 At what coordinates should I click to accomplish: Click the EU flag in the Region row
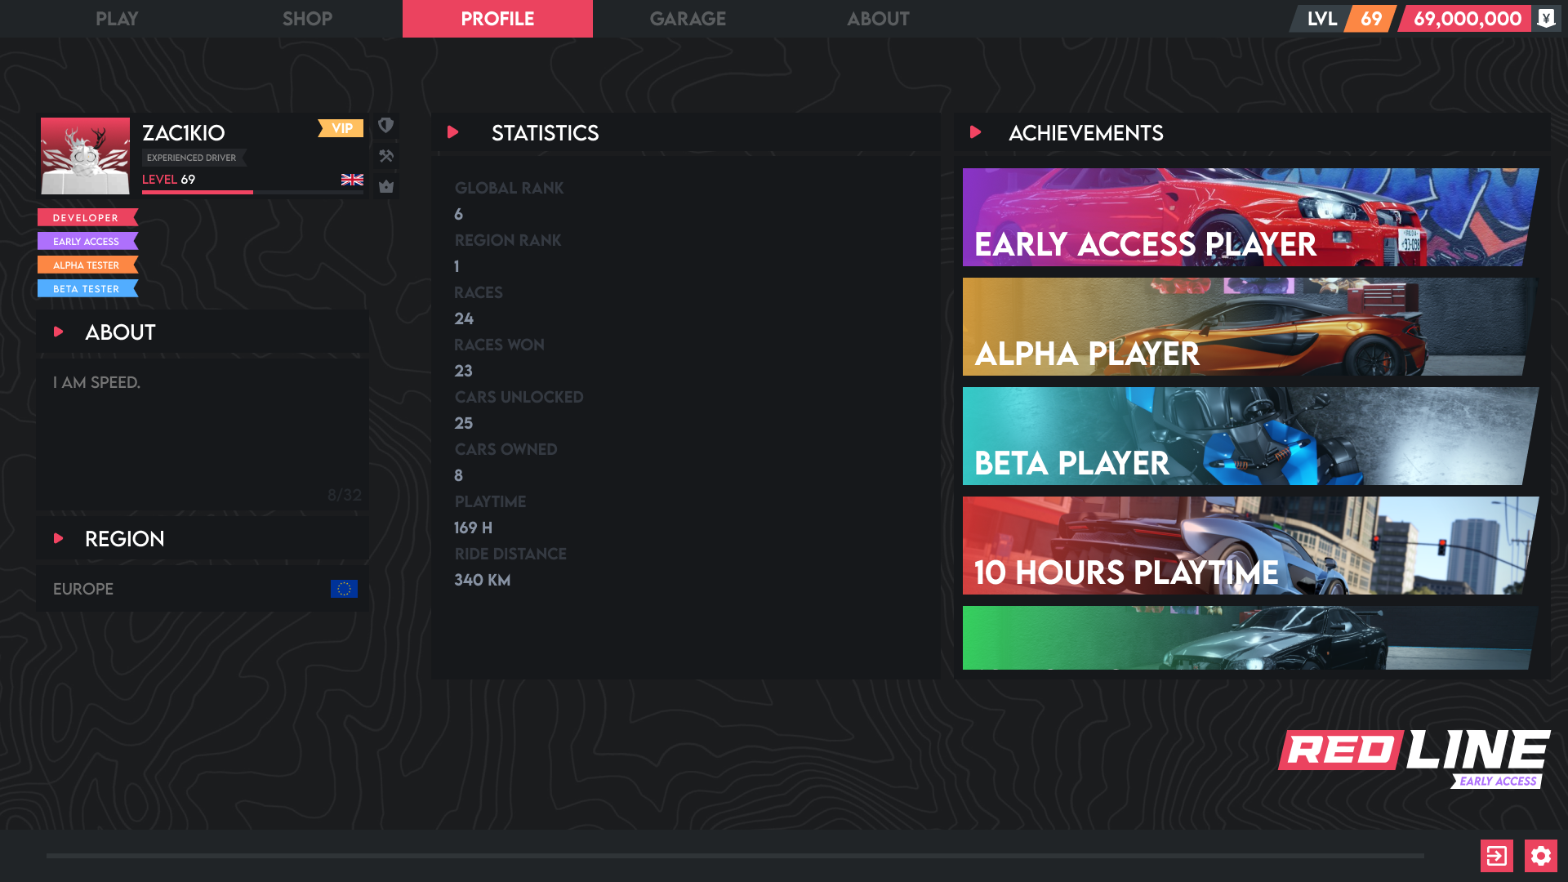pos(344,589)
